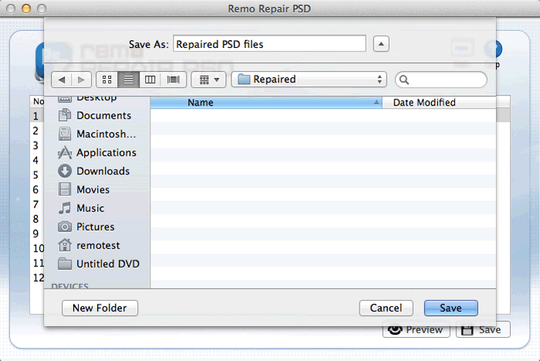Click Preview button in the Remo Repair window

(x=416, y=331)
